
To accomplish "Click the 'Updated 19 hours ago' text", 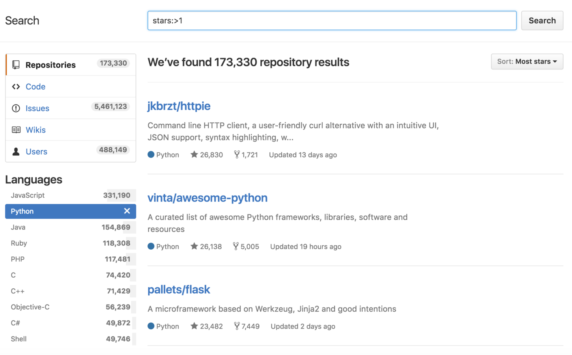I will 306,247.
